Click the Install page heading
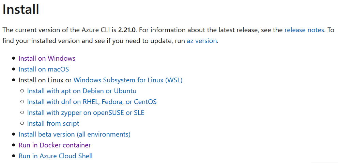This screenshot has width=338, height=163. click(21, 9)
